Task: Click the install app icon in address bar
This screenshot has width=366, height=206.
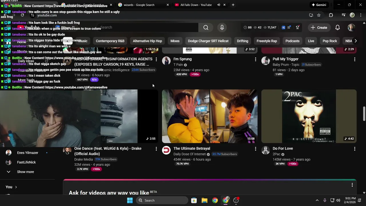Action: [311, 15]
